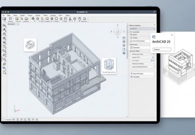Click the blank page icon in the top toolbar
This screenshot has width=195, height=135.
tap(42, 19)
